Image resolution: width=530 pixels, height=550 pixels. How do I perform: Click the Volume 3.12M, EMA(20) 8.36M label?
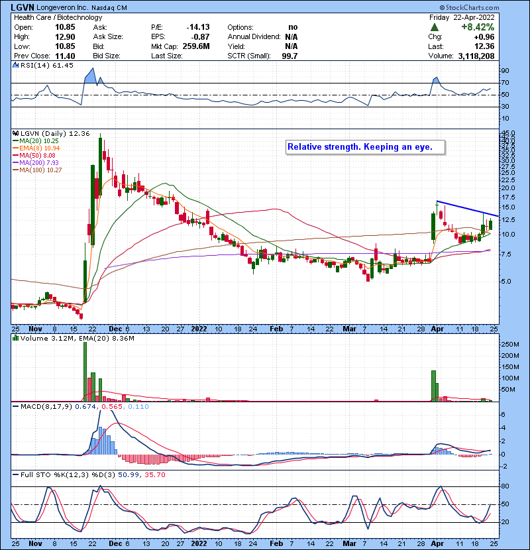click(x=77, y=339)
